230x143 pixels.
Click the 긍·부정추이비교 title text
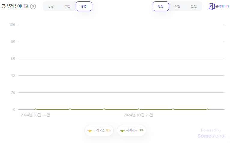click(x=15, y=6)
